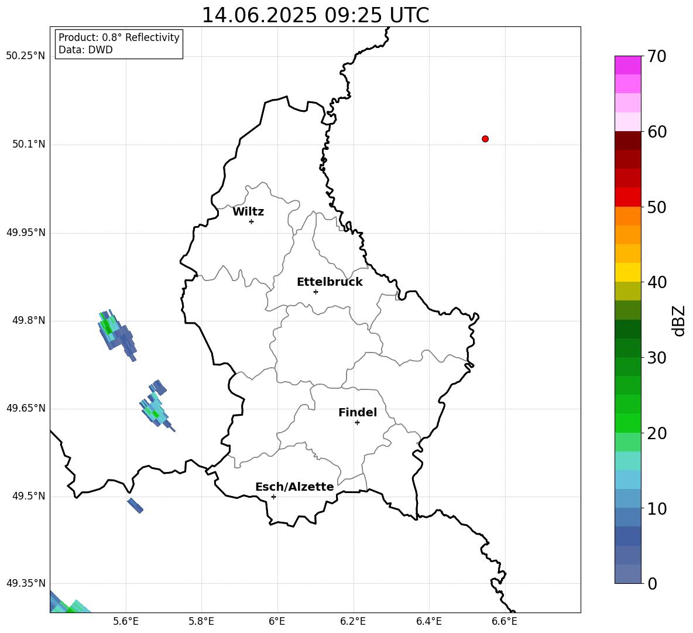Click the radar echo near 49.65°N
This screenshot has height=633, width=693.
tap(157, 405)
